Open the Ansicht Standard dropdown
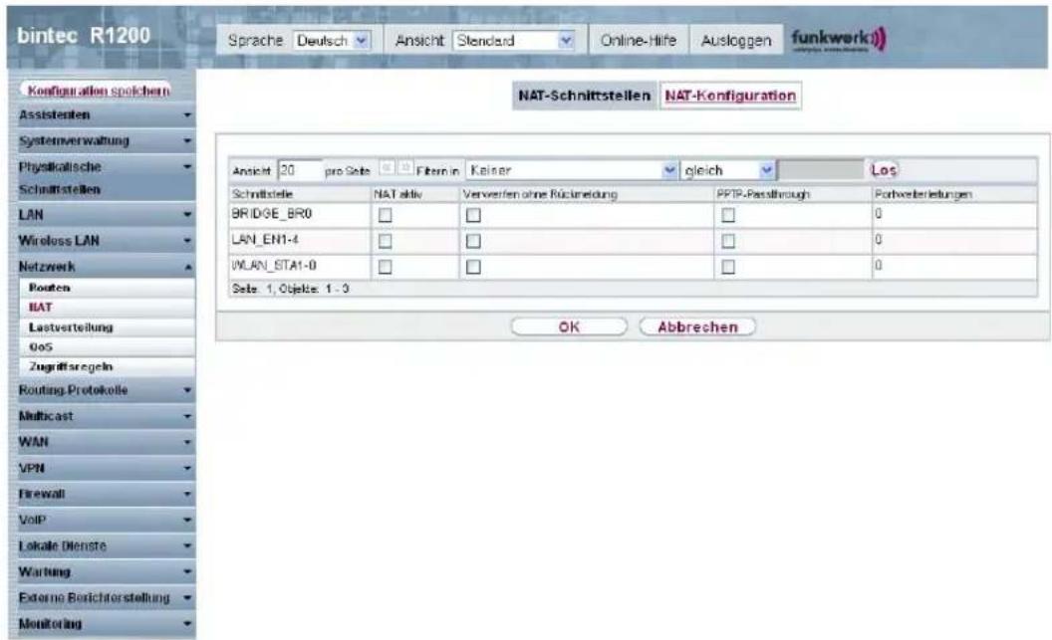Screen dimensions: 1052x640 tap(514, 41)
